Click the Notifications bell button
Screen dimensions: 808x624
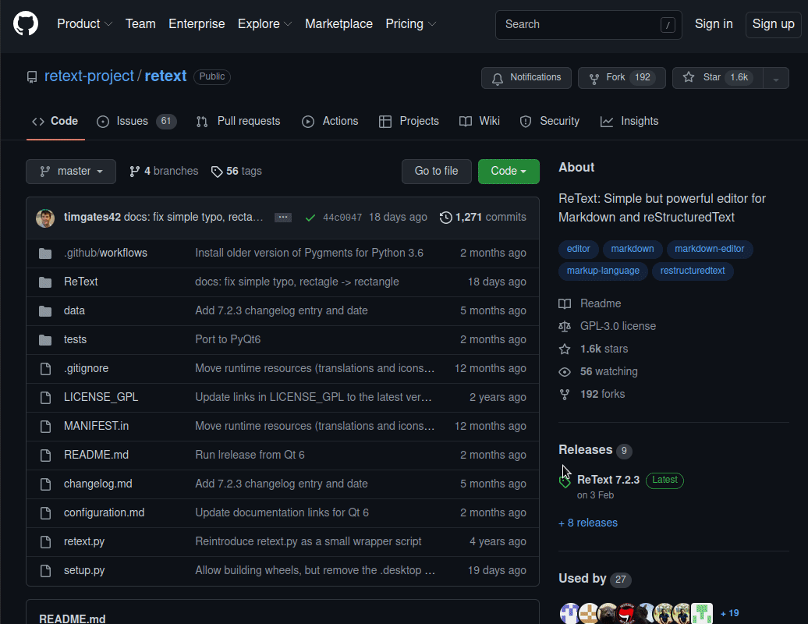526,78
